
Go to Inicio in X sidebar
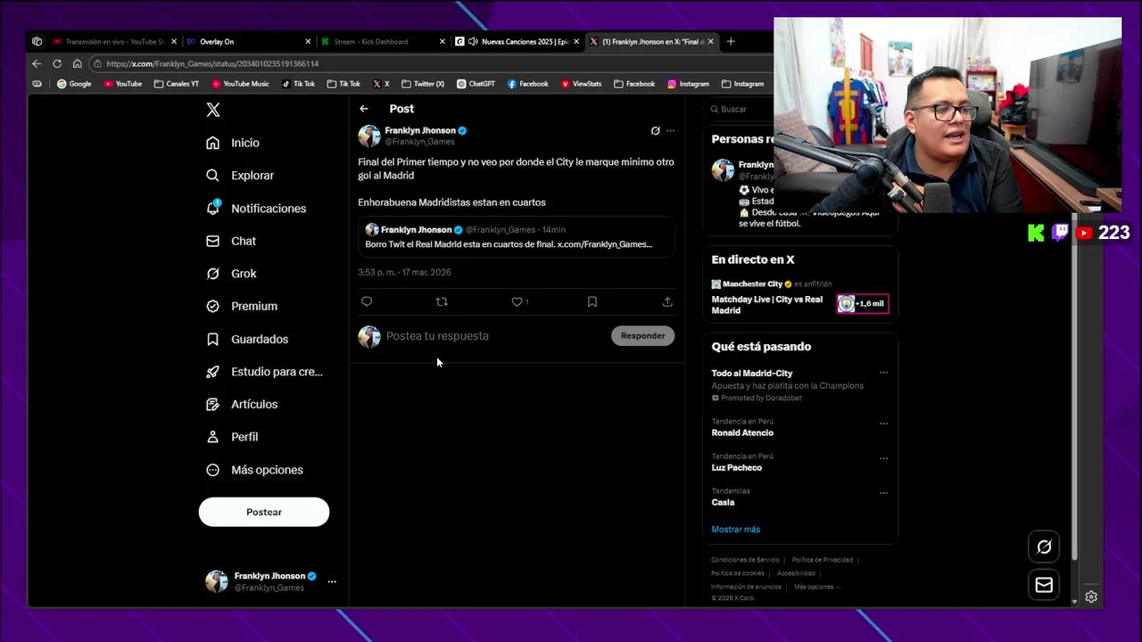point(233,143)
